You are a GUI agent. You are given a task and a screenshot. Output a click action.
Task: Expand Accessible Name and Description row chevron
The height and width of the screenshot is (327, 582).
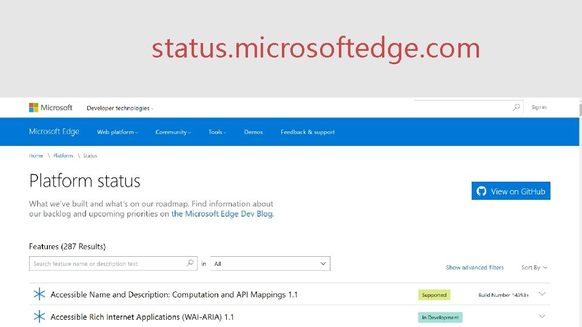coord(542,294)
